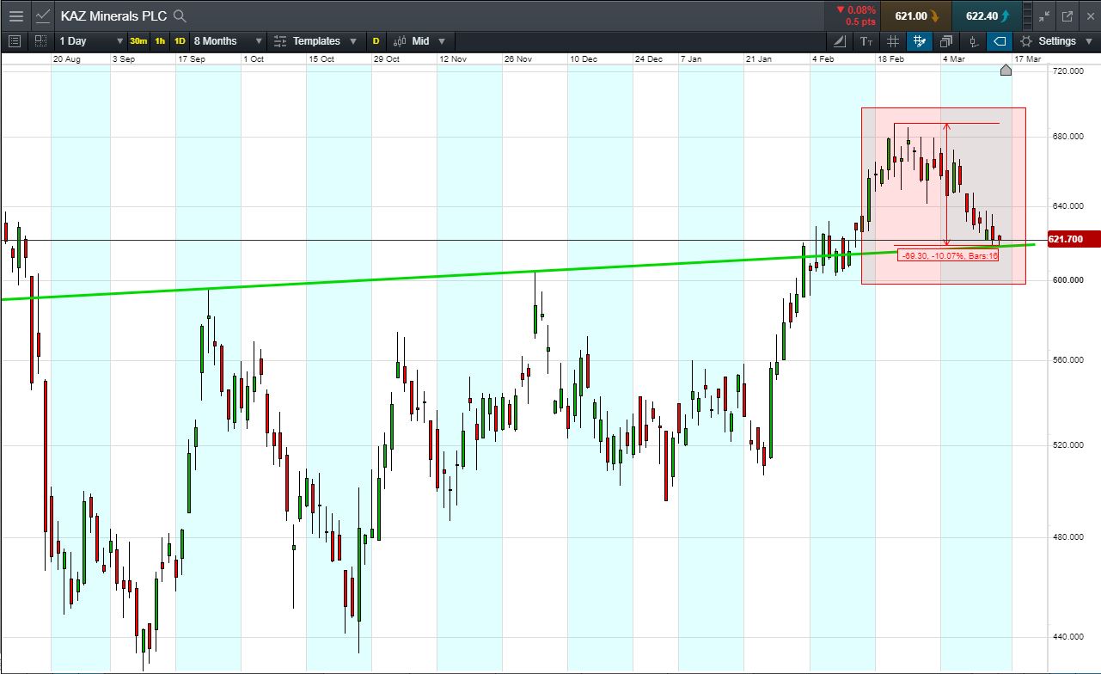This screenshot has width=1101, height=674.
Task: Open the Templates sliders icon
Action: tap(281, 40)
